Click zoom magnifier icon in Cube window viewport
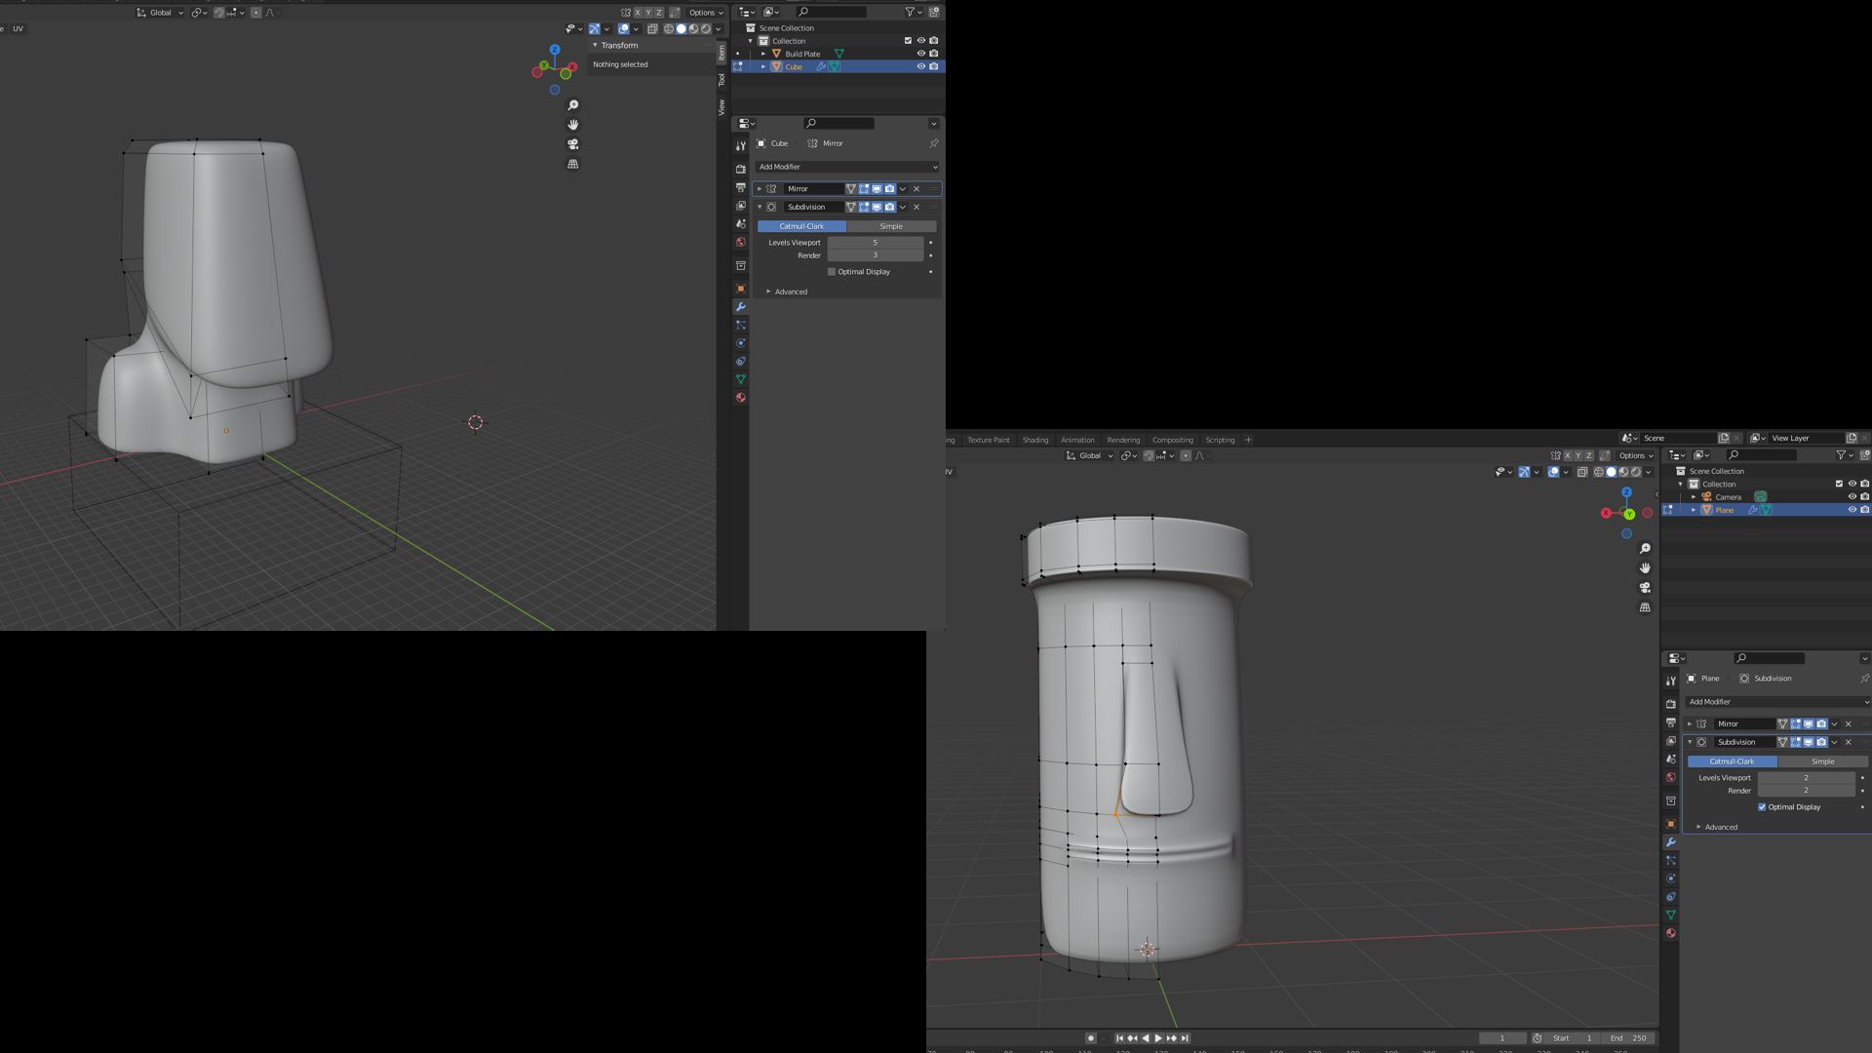The image size is (1872, 1053). click(x=573, y=105)
